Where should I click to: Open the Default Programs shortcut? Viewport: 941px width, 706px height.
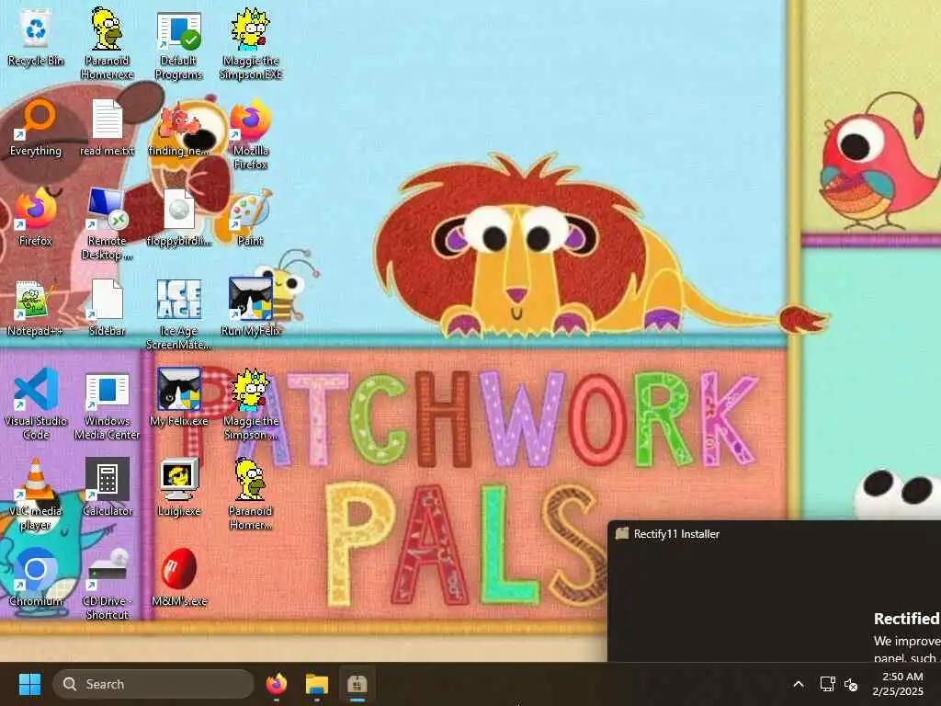[179, 46]
